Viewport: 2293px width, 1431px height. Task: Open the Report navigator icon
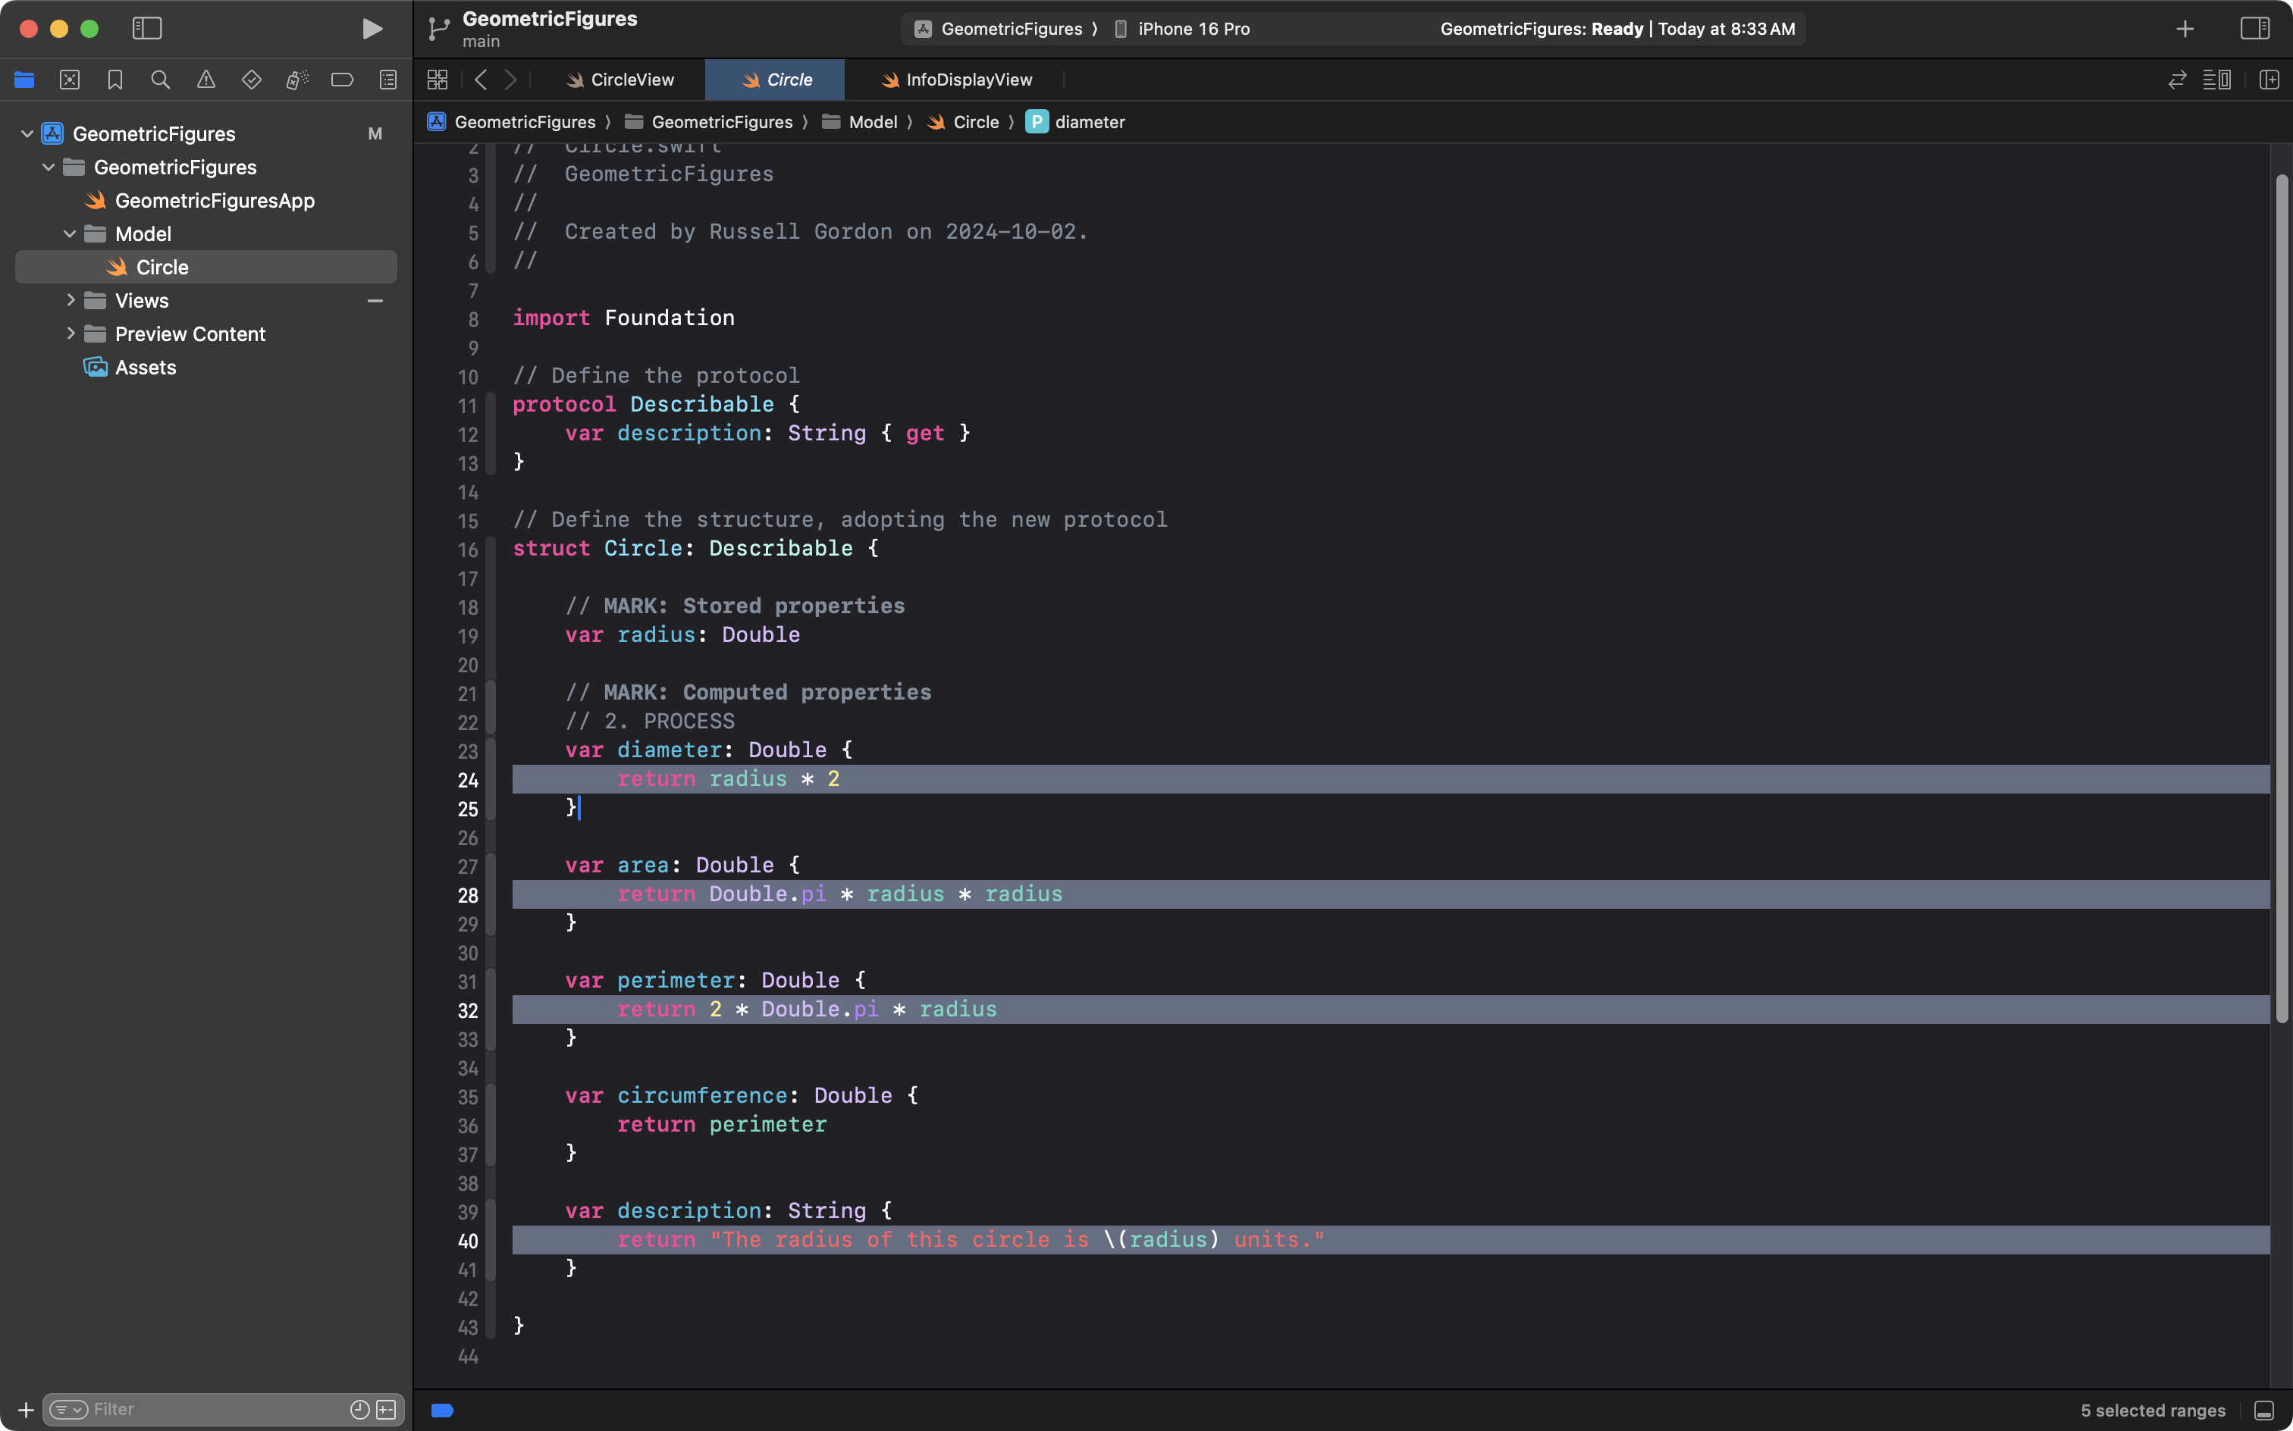pos(387,80)
